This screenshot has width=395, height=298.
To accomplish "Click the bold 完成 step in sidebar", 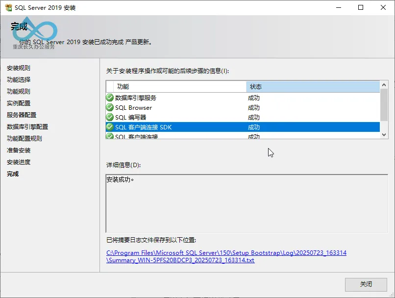I will point(13,174).
